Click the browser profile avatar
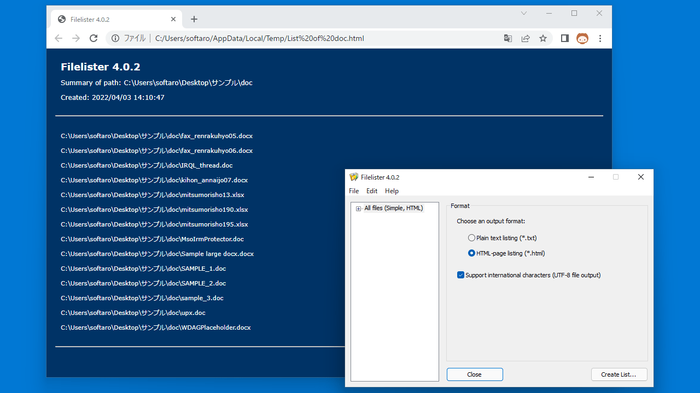Viewport: 700px width, 393px height. (x=582, y=38)
